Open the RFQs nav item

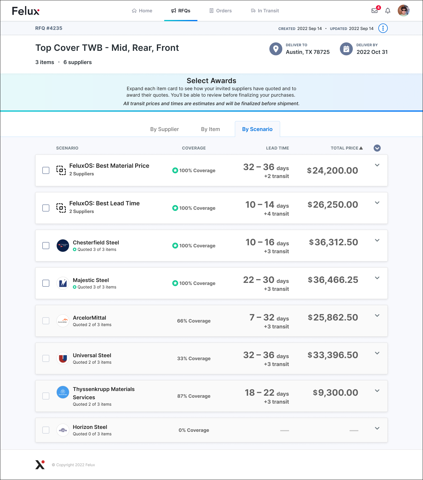(181, 11)
